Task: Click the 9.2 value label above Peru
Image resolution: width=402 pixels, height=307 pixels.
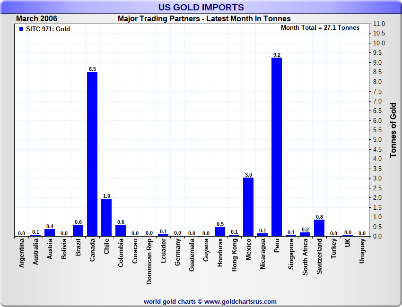Action: [x=277, y=55]
